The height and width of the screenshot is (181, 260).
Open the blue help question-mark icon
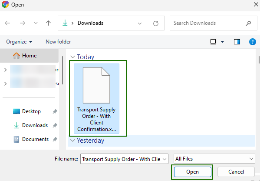[252, 42]
